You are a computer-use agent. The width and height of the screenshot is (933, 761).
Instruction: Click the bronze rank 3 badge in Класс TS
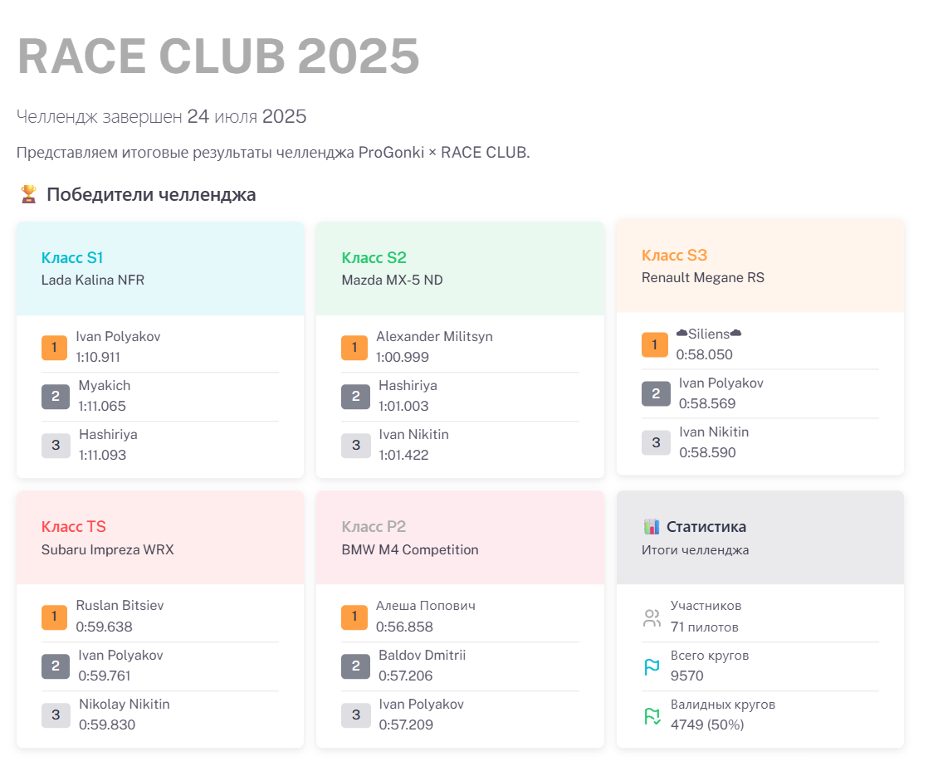(55, 715)
